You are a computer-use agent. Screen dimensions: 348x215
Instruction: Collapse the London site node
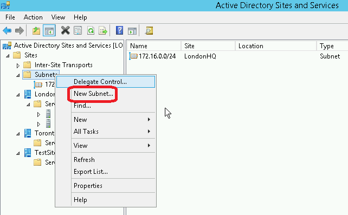point(18,95)
